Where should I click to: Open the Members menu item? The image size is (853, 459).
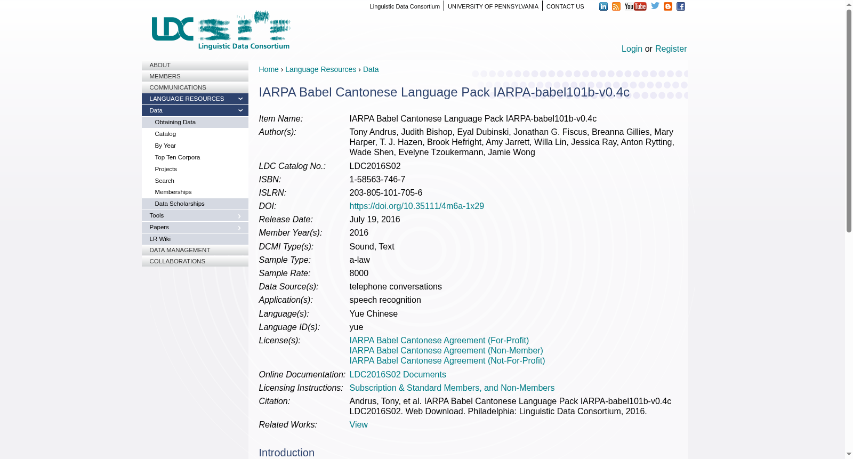195,76
